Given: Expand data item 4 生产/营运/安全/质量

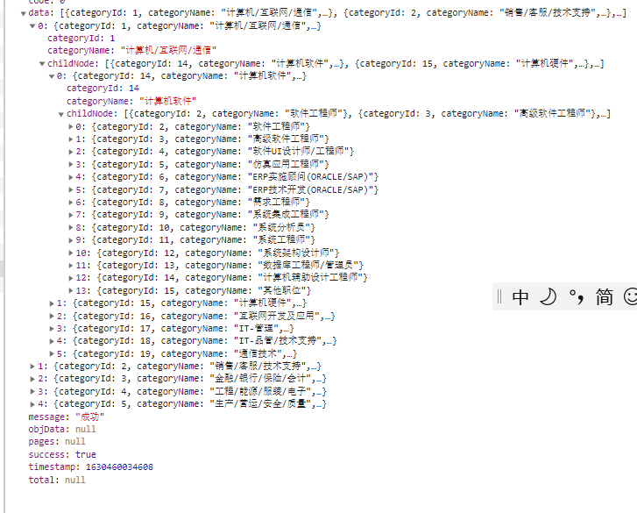Looking at the screenshot, I should click(x=32, y=404).
